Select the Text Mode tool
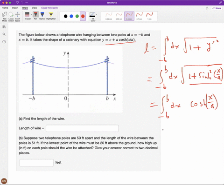 [5, 16]
